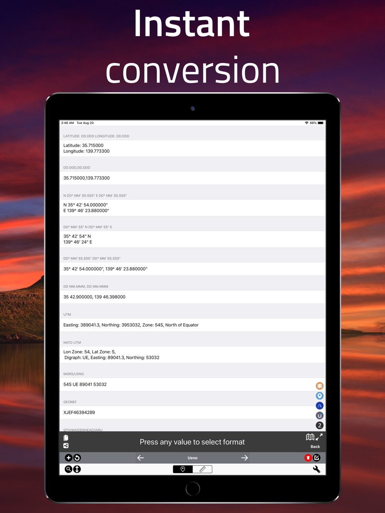Open settings with wrench icon
385x513 pixels.
316,469
